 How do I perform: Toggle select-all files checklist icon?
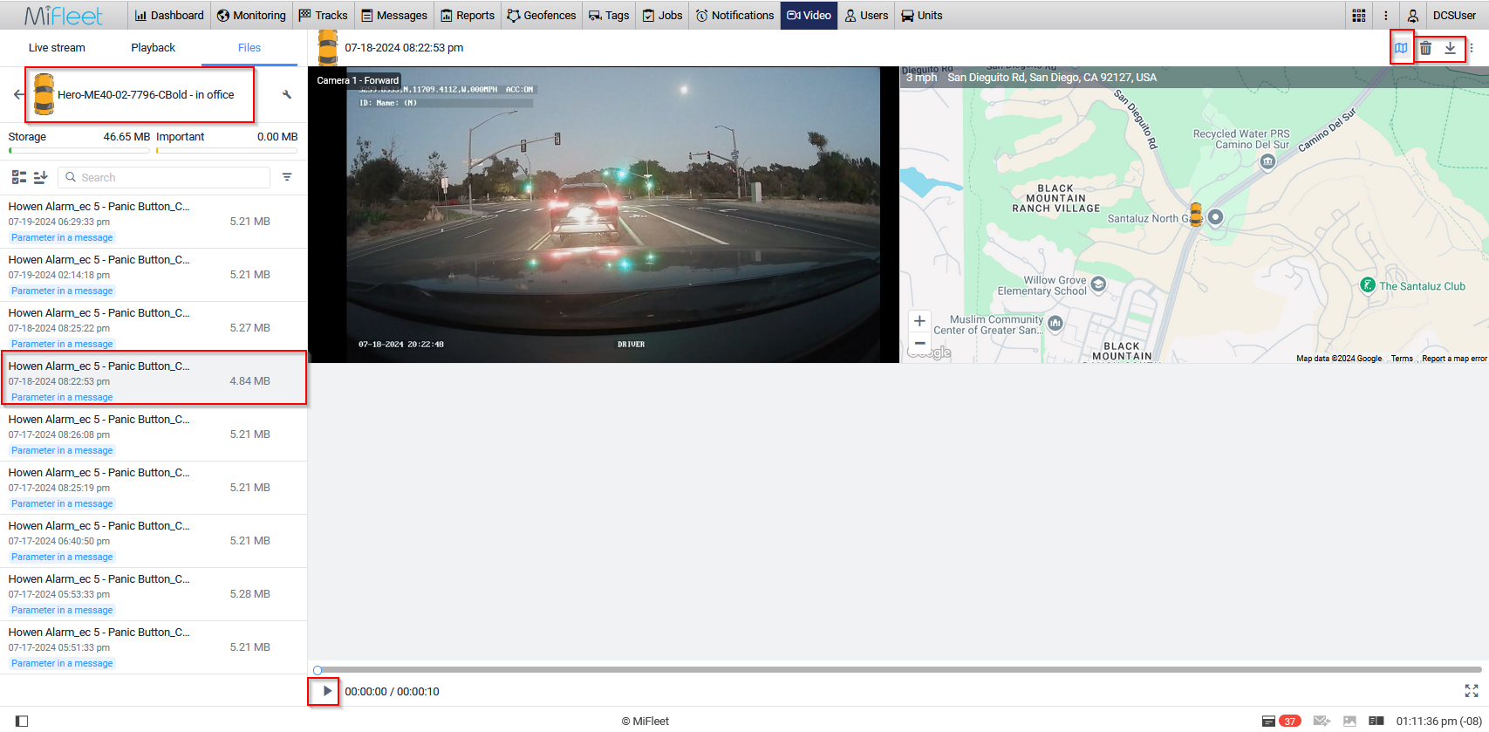pos(19,177)
